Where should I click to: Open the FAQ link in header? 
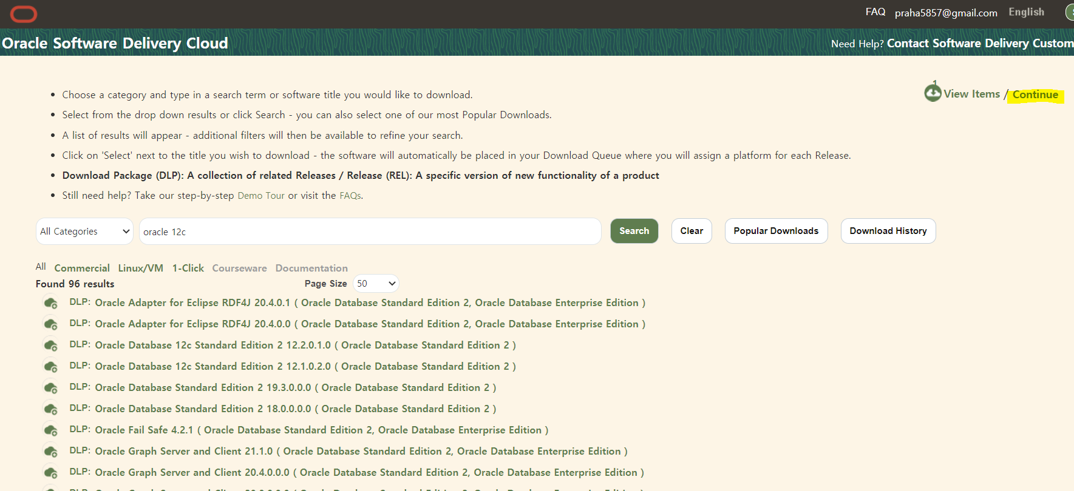(x=875, y=12)
